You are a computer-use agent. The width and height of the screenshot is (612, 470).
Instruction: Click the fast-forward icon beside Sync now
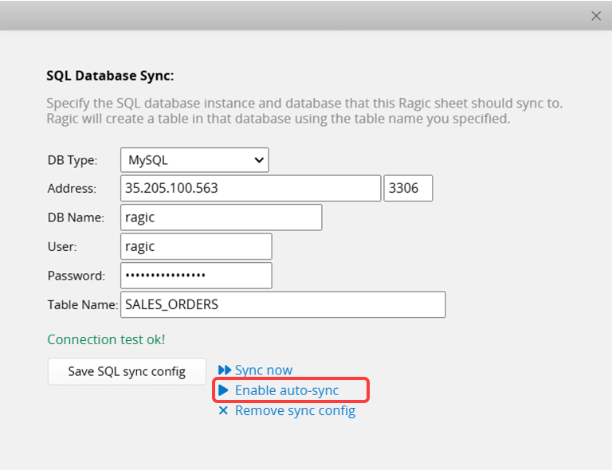pyautogui.click(x=224, y=370)
